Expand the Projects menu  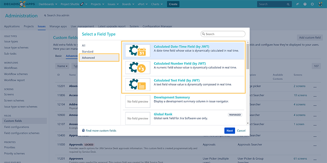[97, 4]
